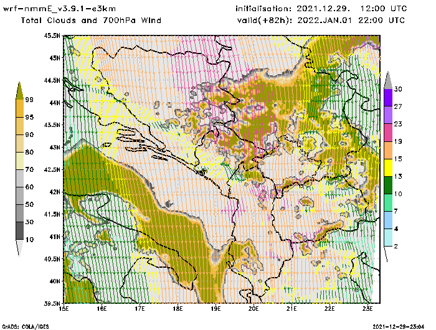Click the dark green 10-13 wind legend swatch

pos(388,185)
